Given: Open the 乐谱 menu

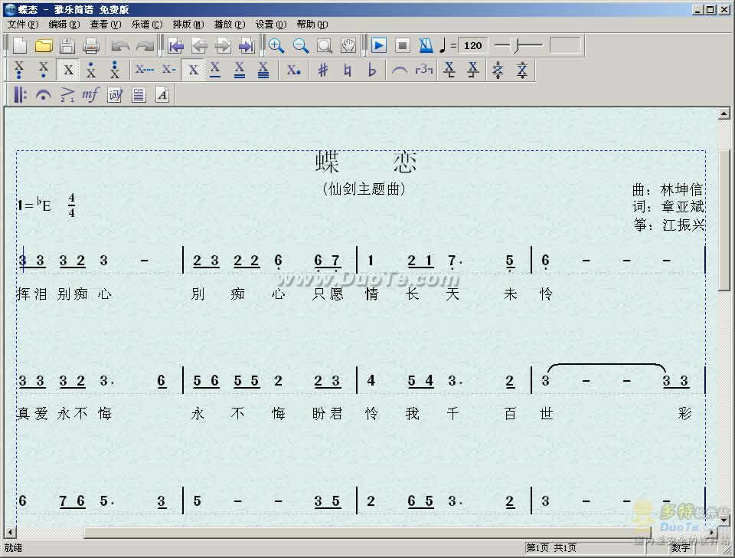Looking at the screenshot, I should [147, 25].
